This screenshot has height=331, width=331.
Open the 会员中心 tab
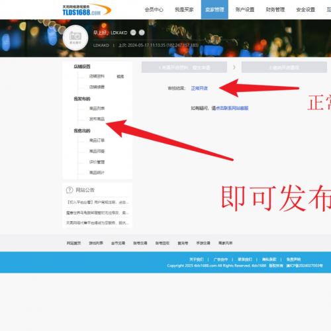click(154, 10)
